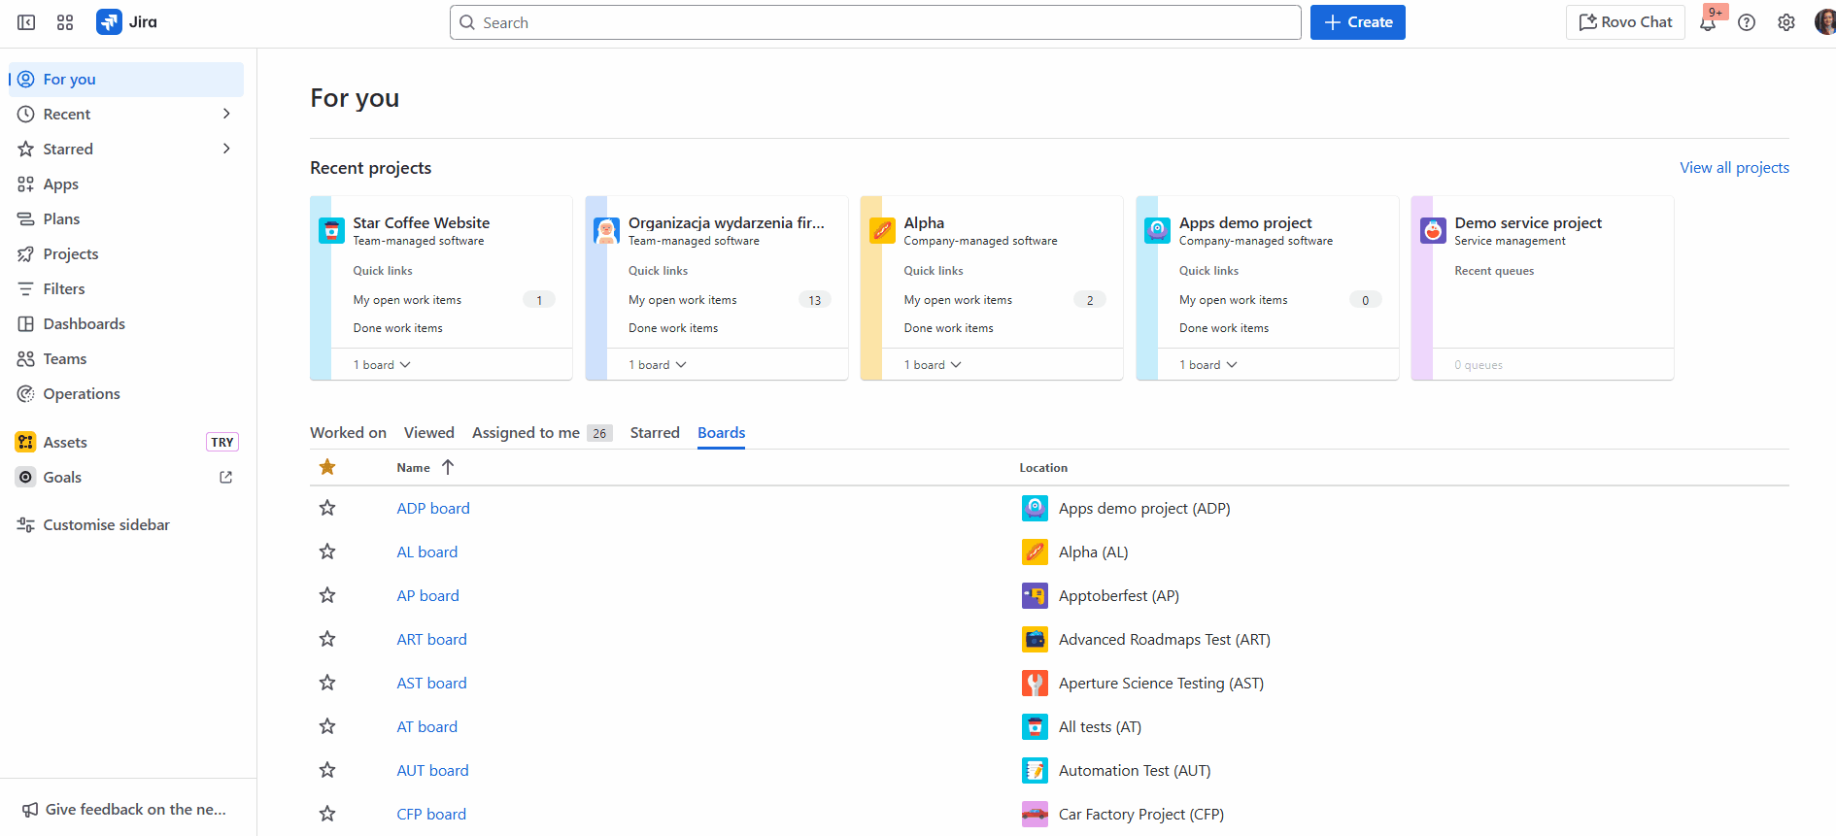Viewport: 1836px width, 836px height.
Task: Sort boards by Name column
Action: coord(425,467)
